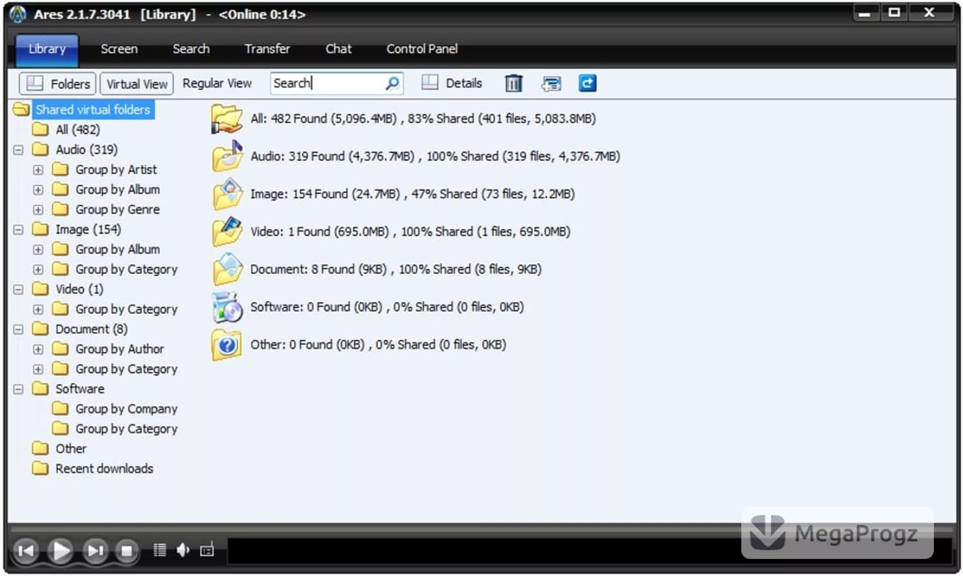This screenshot has width=963, height=576.
Task: Skip to next track
Action: (95, 550)
